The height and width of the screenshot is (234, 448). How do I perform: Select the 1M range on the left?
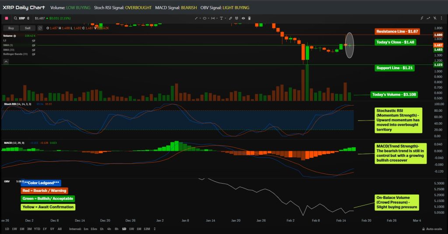pos(22,229)
